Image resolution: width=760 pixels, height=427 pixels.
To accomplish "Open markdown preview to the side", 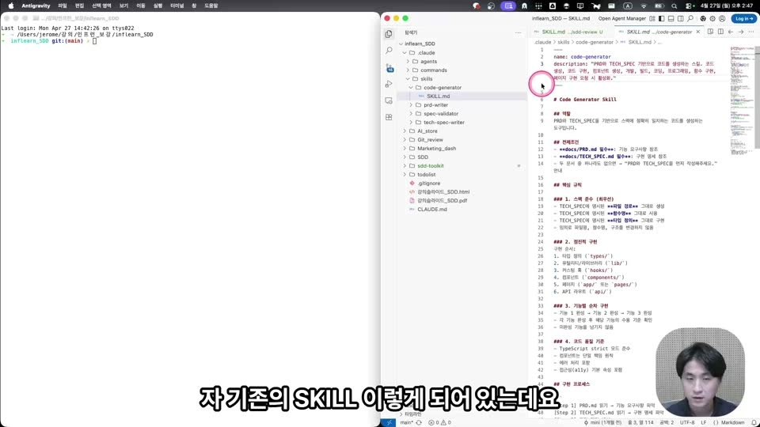I will [710, 32].
